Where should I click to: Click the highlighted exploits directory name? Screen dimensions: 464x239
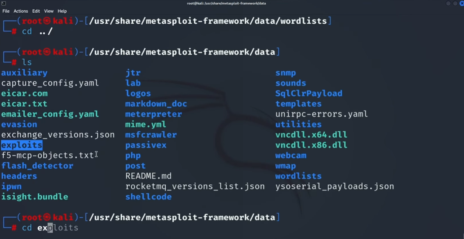pyautogui.click(x=22, y=145)
